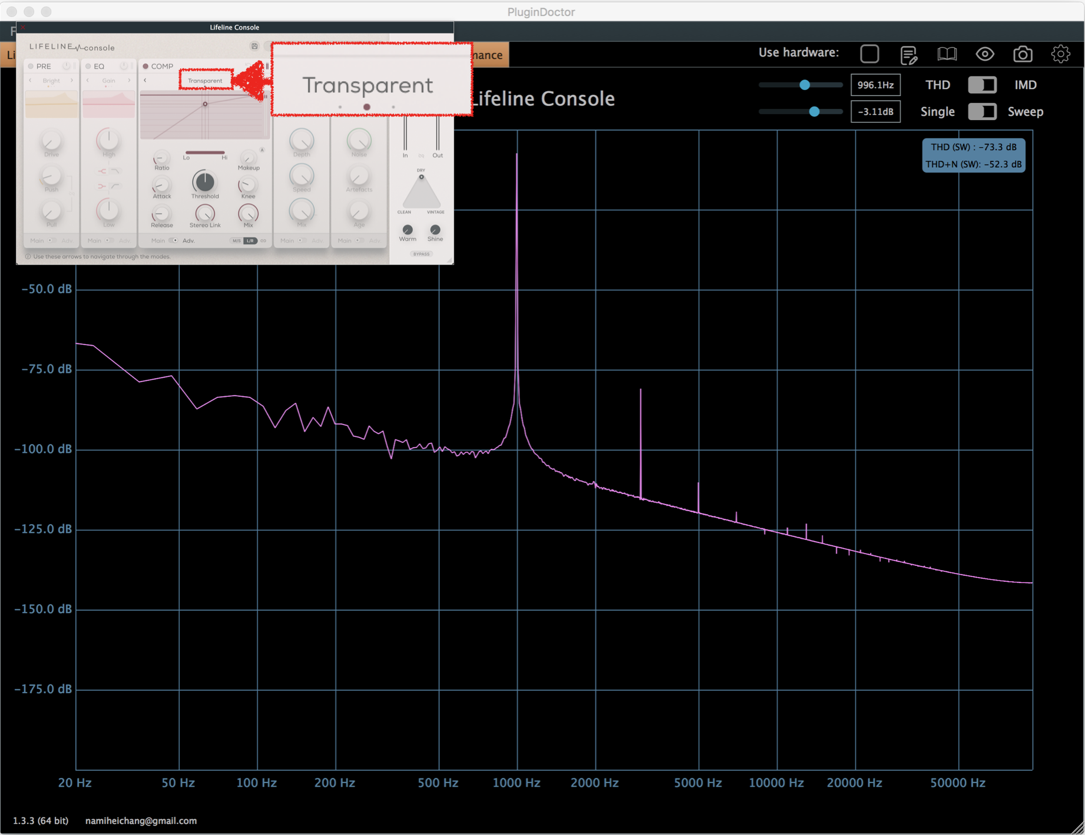Click the Speed knob
The width and height of the screenshot is (1085, 835).
tap(302, 175)
